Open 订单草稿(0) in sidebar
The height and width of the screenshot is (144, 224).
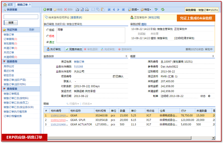10,39
